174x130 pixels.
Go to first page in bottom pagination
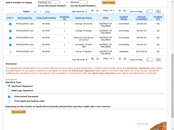coord(93,58)
